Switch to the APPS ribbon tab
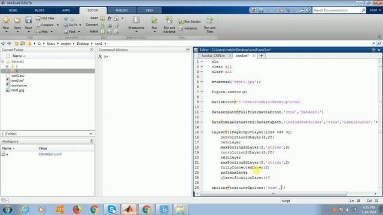The height and width of the screenshot is (215, 383). pos(66,11)
